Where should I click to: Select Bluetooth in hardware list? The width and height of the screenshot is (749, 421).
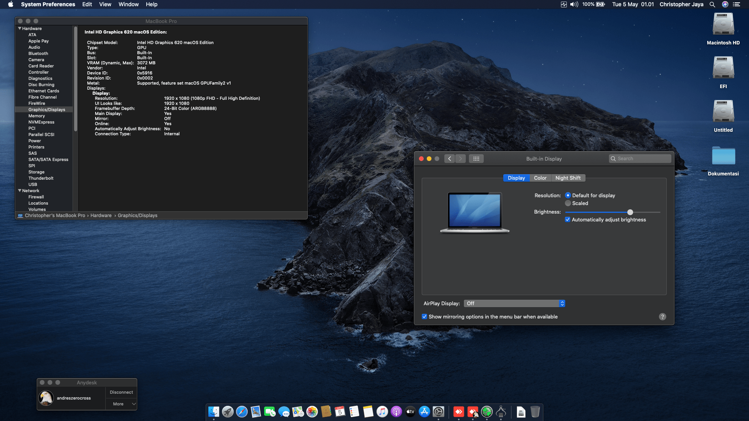click(x=38, y=53)
